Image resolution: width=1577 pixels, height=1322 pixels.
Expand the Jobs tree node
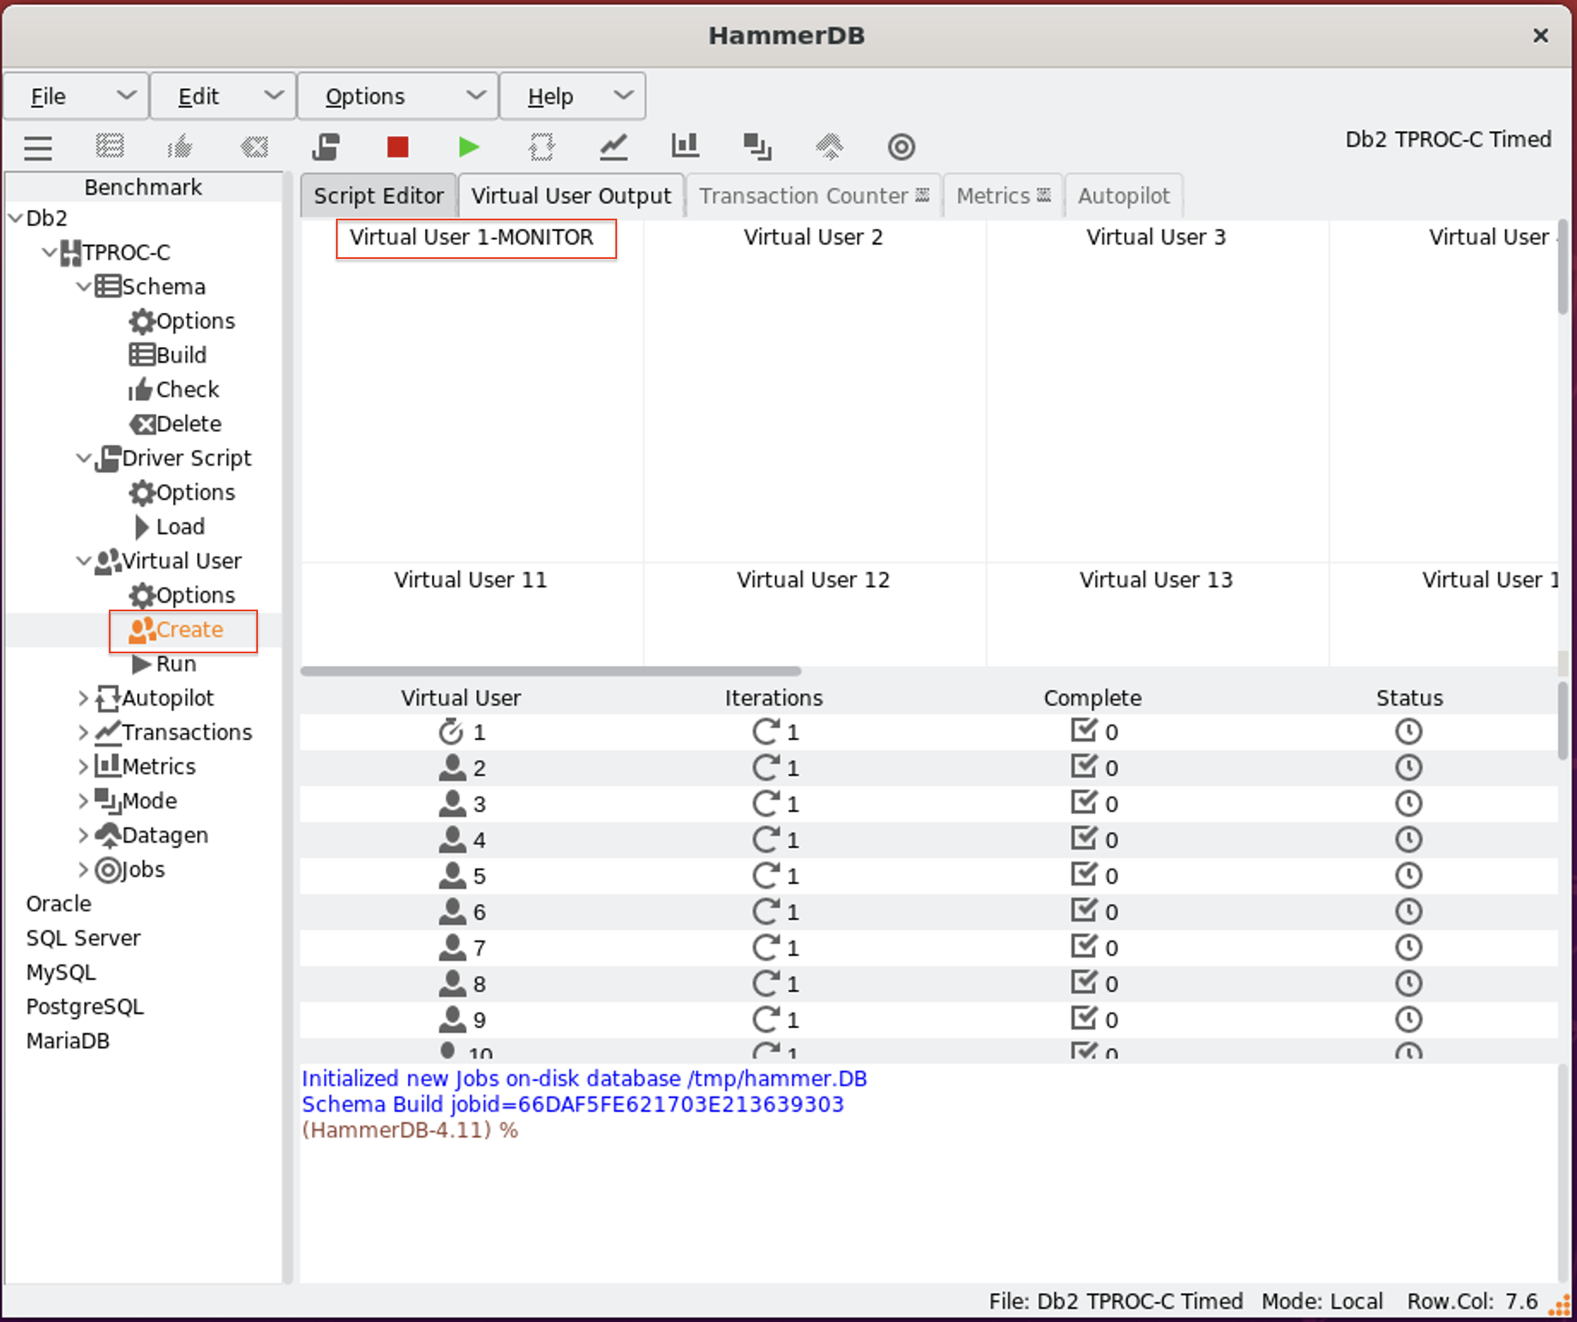pos(83,869)
